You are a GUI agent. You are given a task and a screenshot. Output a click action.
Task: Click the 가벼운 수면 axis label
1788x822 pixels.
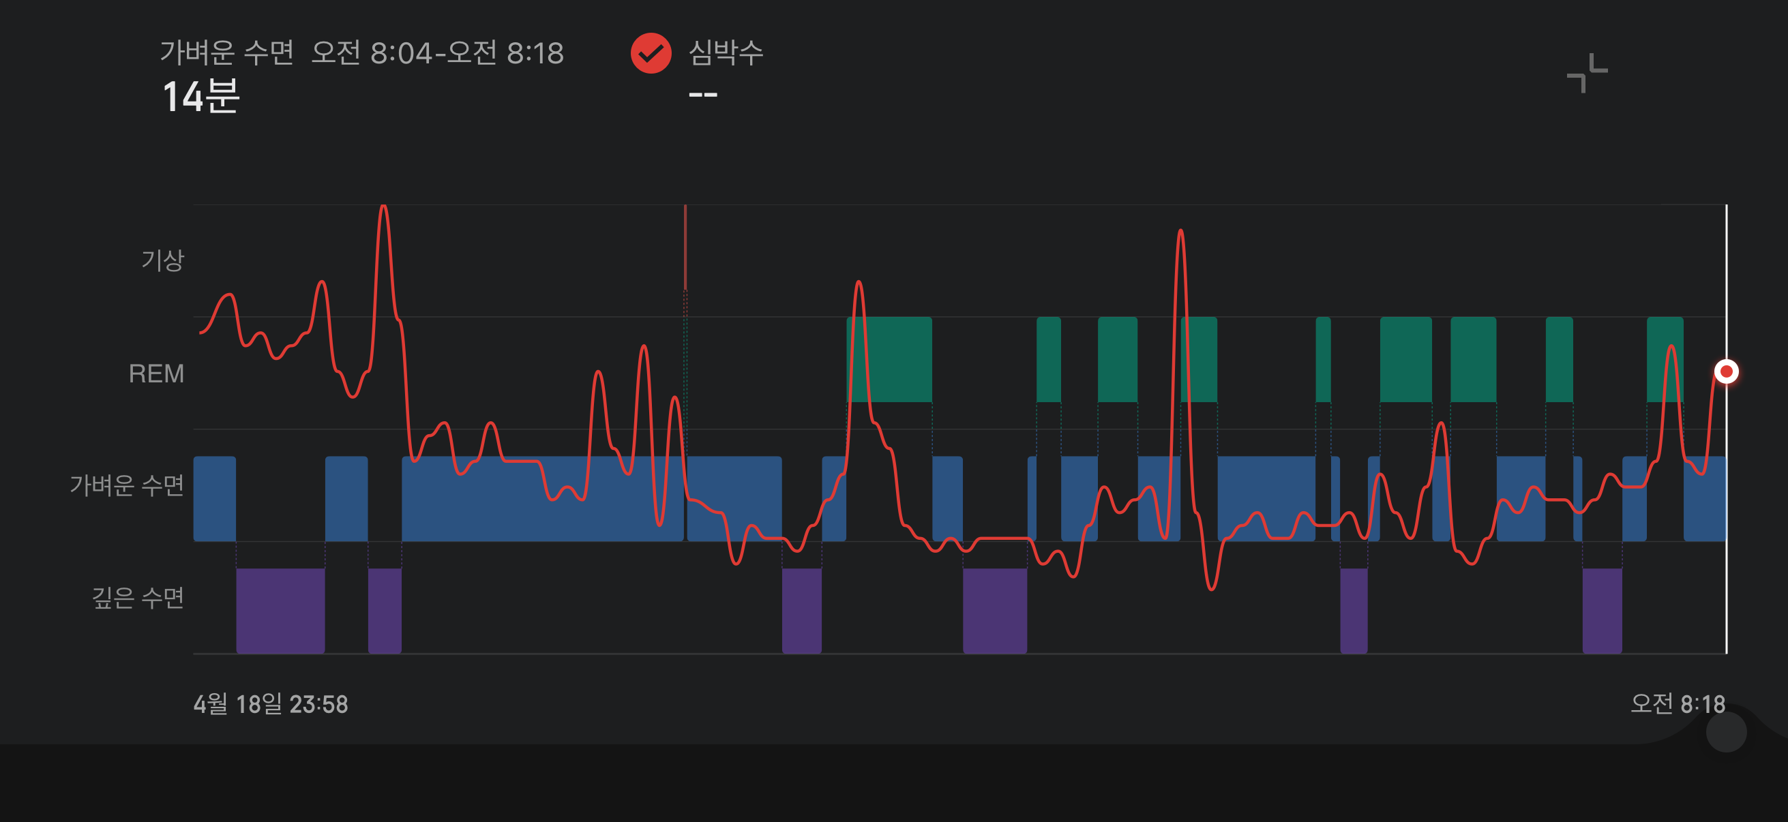126,485
